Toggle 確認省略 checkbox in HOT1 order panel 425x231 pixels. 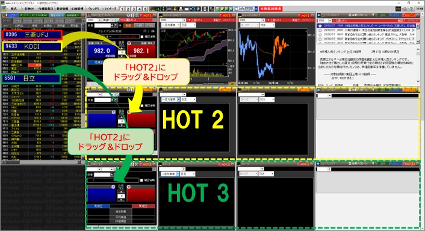point(141,37)
